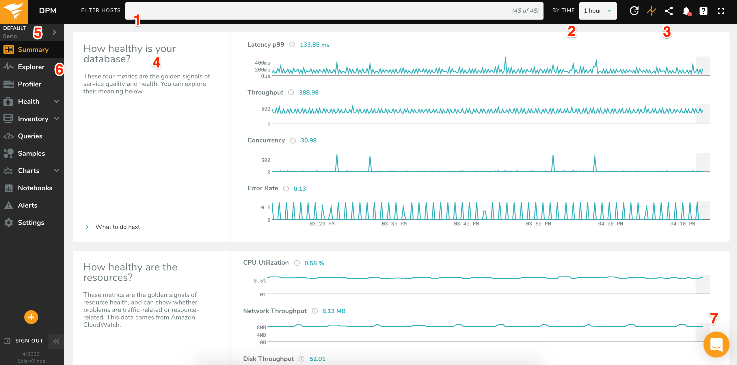This screenshot has width=737, height=365.
Task: Toggle fullscreen mode icon
Action: [x=721, y=11]
